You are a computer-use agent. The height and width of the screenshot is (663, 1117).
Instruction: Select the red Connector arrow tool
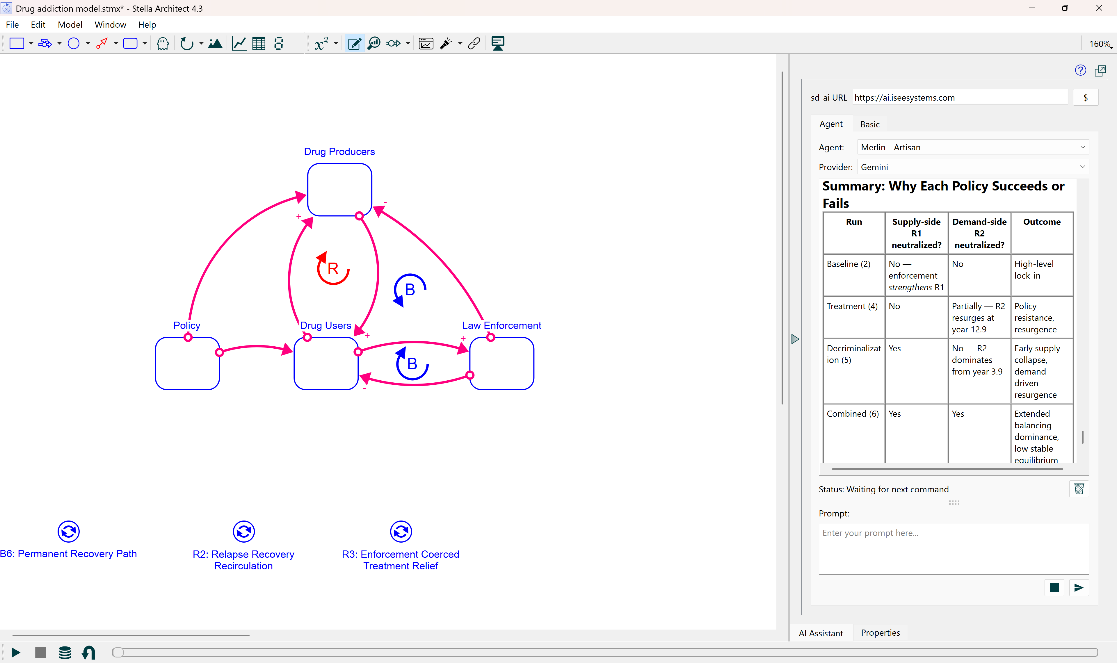point(102,43)
